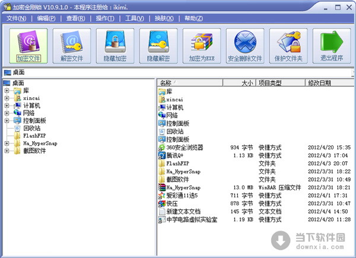Open the 保护文件夹 protect folder tool
The width and height of the screenshot is (356, 258).
click(288, 46)
